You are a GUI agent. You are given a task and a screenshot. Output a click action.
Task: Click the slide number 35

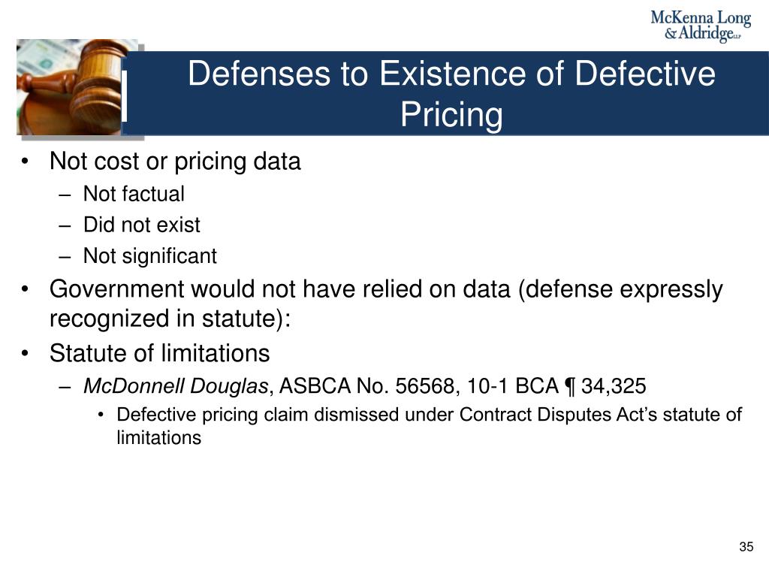(746, 547)
